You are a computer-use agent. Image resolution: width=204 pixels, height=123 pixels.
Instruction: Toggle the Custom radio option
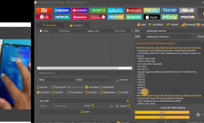tap(128, 106)
